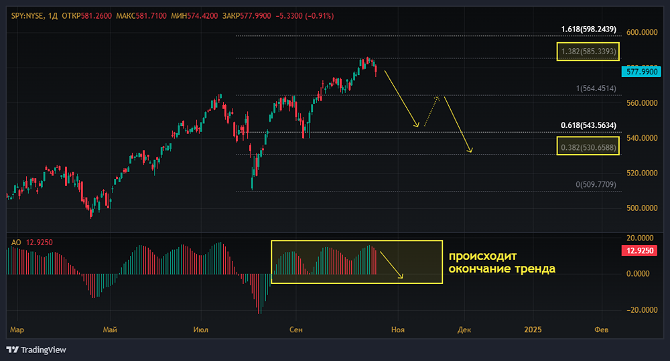Select the 1.618(598.2439) Fibonacci label
This screenshot has height=361, width=670.
pos(588,29)
